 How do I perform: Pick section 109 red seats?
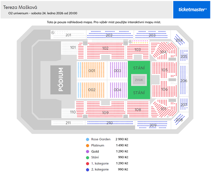coord(105,110)
